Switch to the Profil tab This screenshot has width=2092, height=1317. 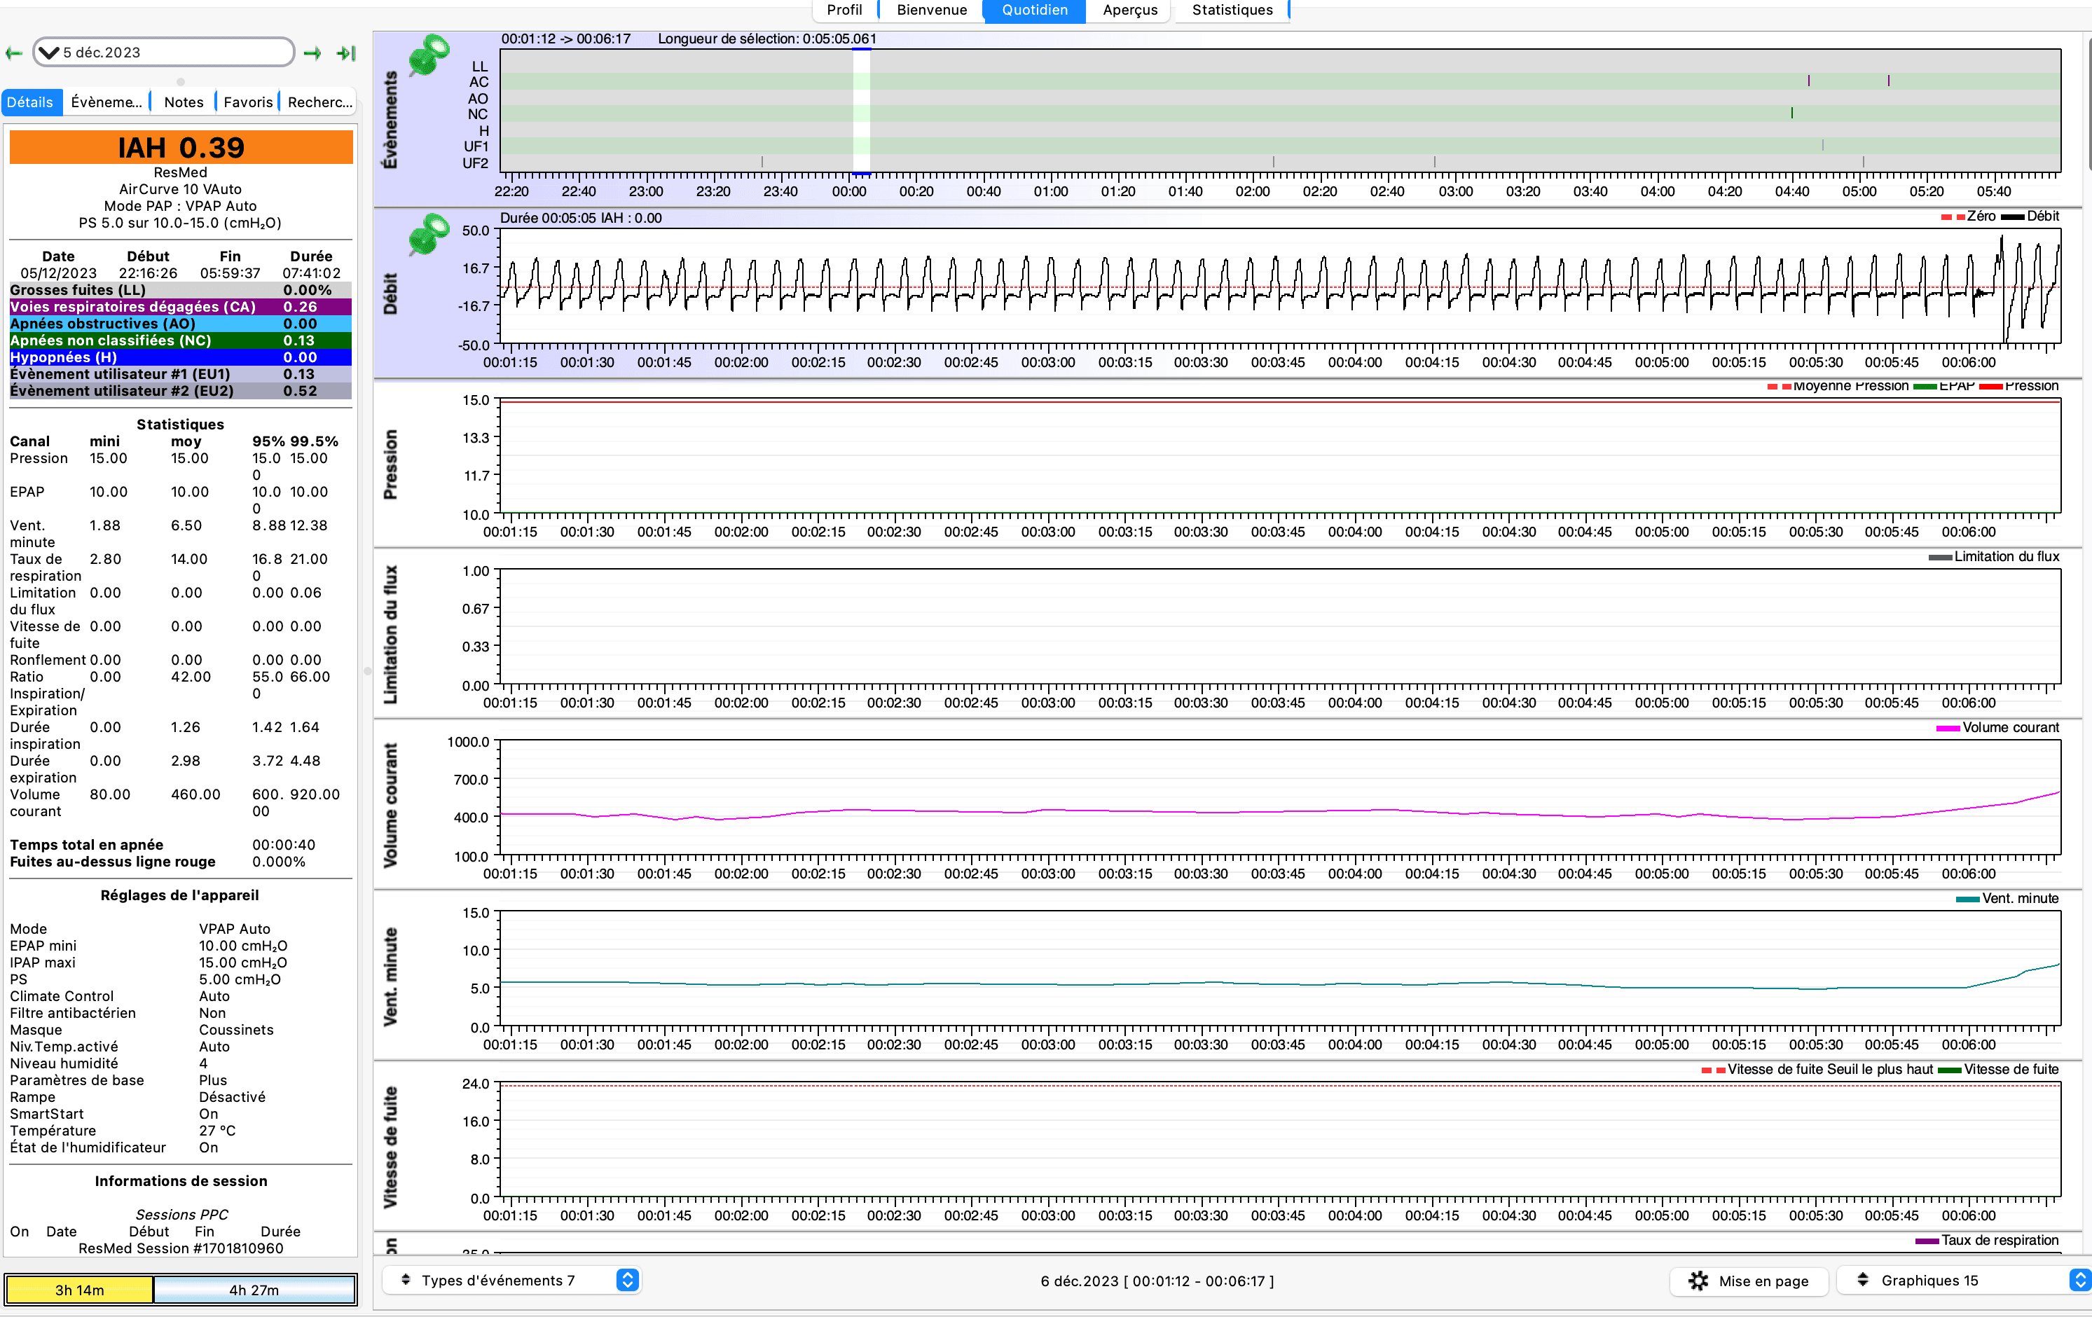844,10
